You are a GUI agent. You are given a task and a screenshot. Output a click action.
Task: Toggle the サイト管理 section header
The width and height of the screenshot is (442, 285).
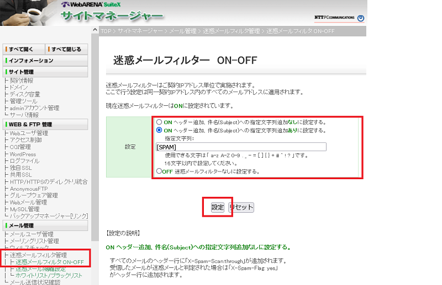pyautogui.click(x=44, y=72)
